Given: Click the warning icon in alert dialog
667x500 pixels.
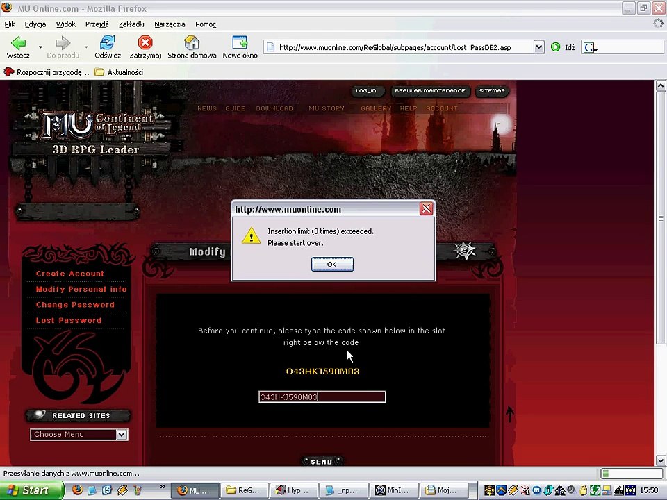Looking at the screenshot, I should click(x=251, y=235).
